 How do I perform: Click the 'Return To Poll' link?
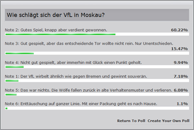[131, 121]
